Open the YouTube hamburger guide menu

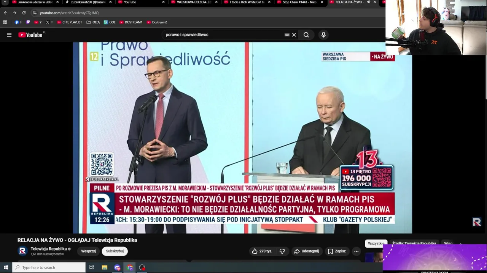[9, 35]
